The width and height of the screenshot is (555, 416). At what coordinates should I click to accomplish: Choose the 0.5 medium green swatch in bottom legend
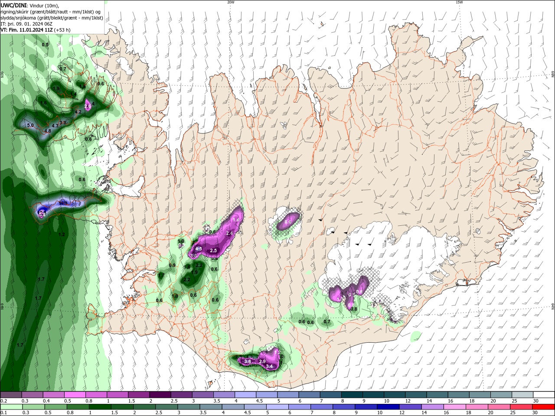55,407
